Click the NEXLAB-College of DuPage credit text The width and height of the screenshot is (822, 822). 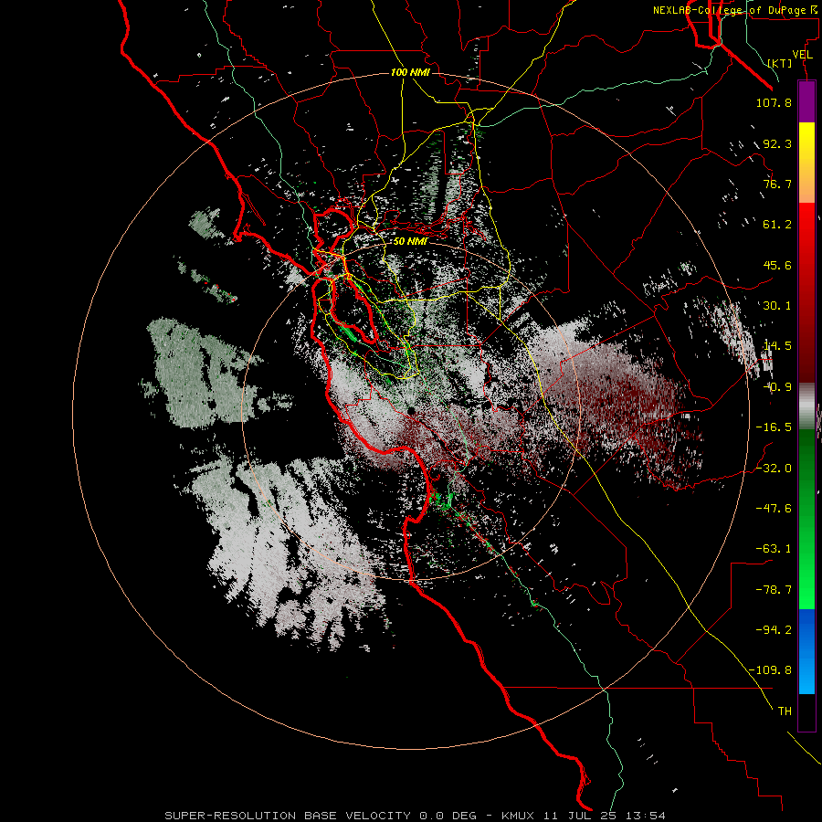(x=735, y=10)
